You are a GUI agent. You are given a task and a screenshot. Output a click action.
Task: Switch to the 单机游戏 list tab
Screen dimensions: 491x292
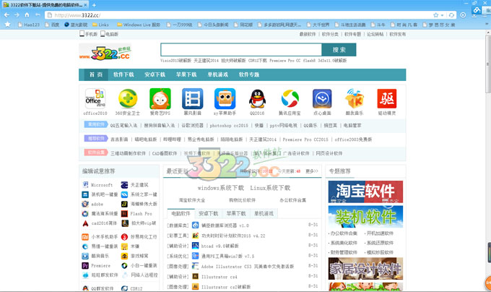264,214
